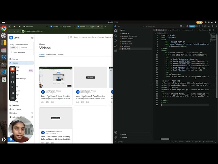The height and width of the screenshot is (164, 218).
Task: Open Source Control in VS Code activity bar
Action: point(116,41)
